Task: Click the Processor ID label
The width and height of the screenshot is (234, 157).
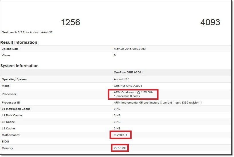Action: [x=11, y=103]
